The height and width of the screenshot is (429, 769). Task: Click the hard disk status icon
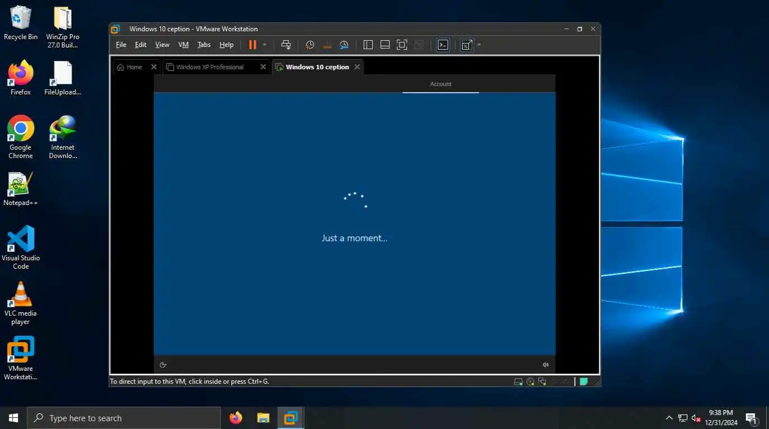coord(519,382)
